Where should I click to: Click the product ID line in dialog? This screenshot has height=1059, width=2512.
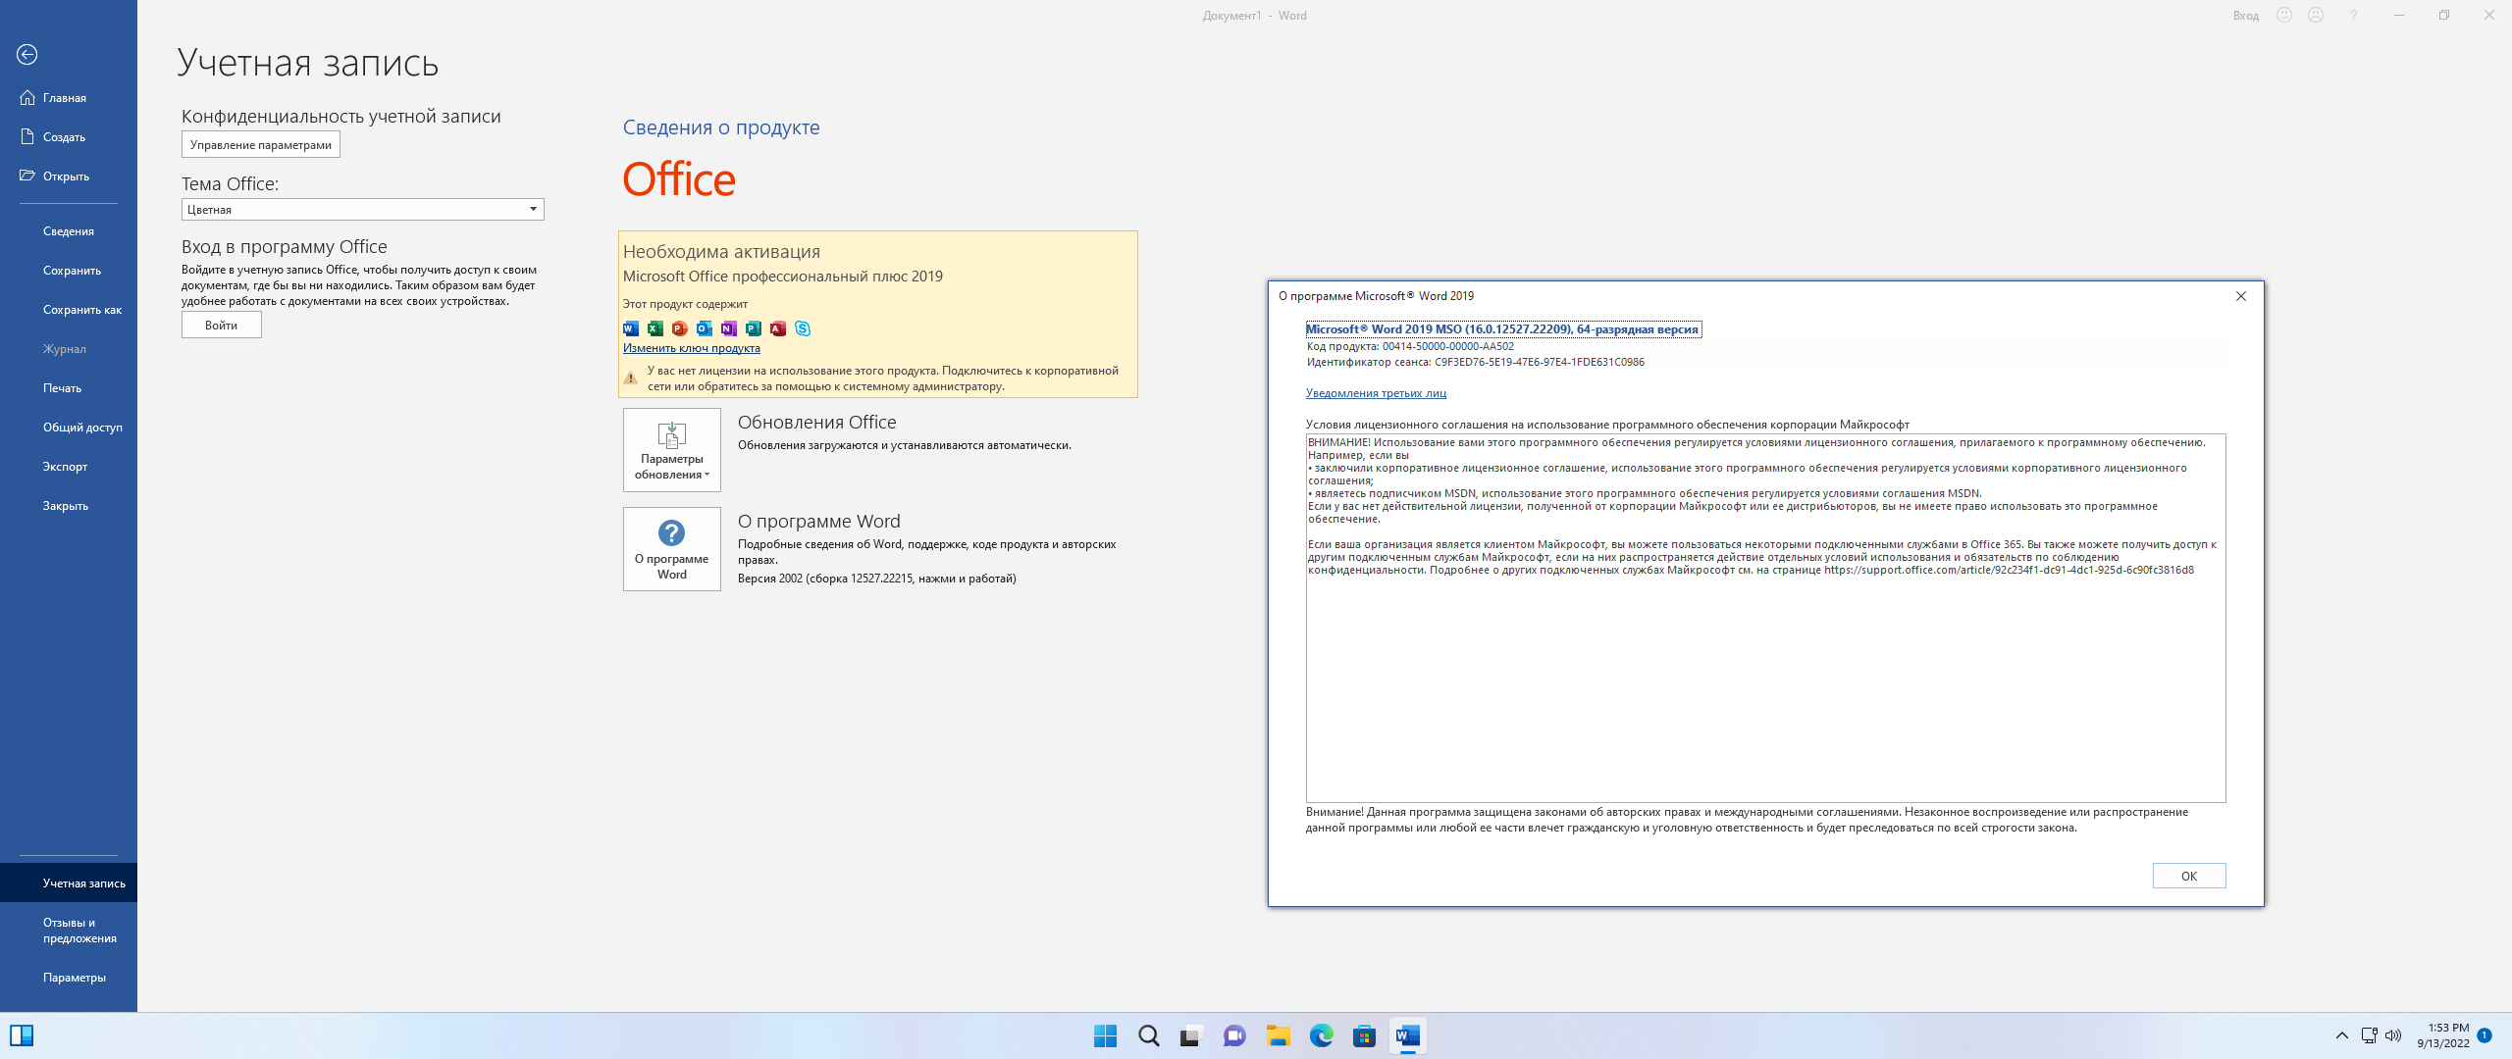(1410, 346)
